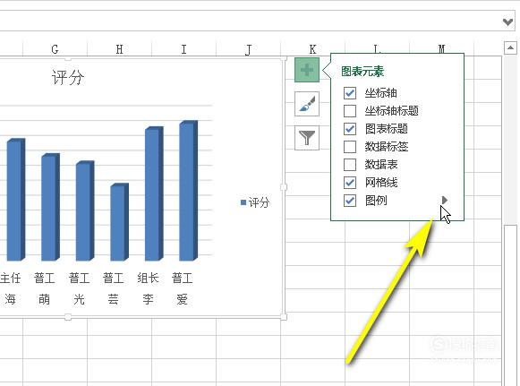Select the shortest bar above 普工 芸
Viewport: 520px width, 386px height.
pos(119,222)
